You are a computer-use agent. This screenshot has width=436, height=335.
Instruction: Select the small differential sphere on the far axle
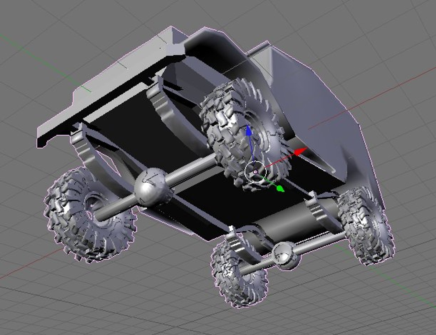[286, 255]
